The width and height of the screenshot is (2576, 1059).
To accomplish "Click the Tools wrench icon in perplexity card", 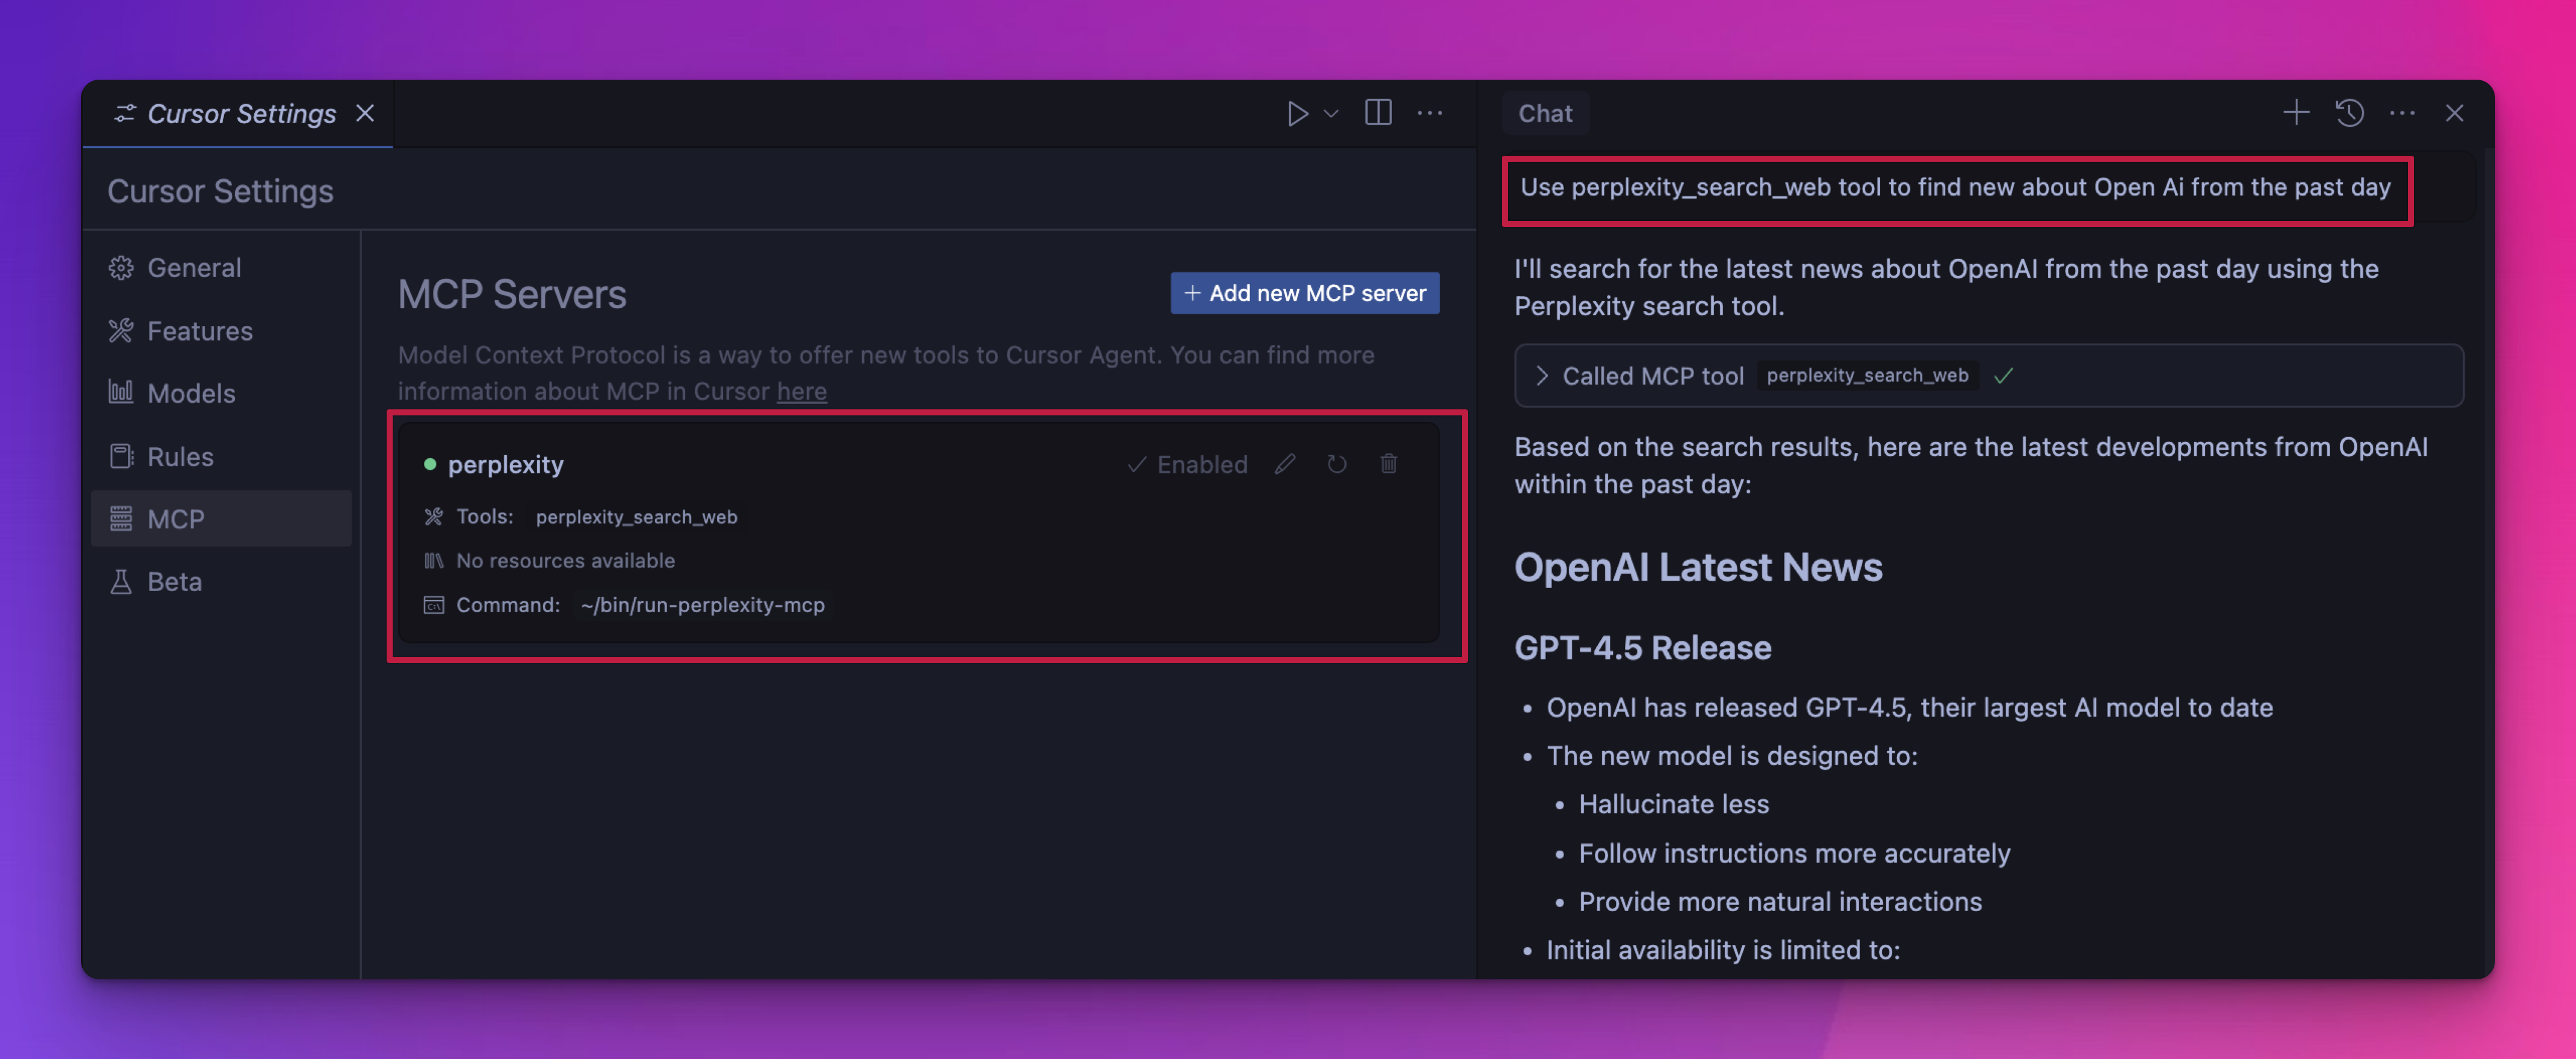I will pos(433,516).
